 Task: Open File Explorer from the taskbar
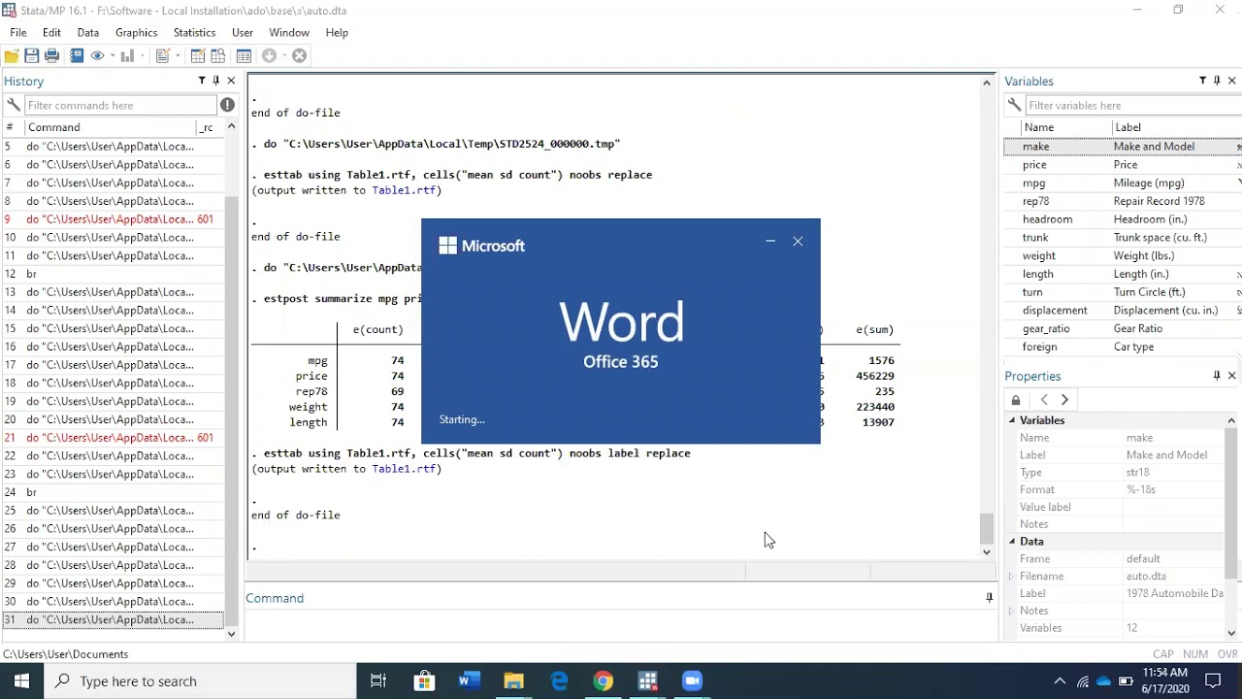pyautogui.click(x=514, y=681)
